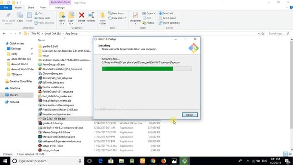Select MovaviVideoEditorSetup.exe file
Image resolution: width=293 pixels, height=165 pixels.
(x=59, y=137)
